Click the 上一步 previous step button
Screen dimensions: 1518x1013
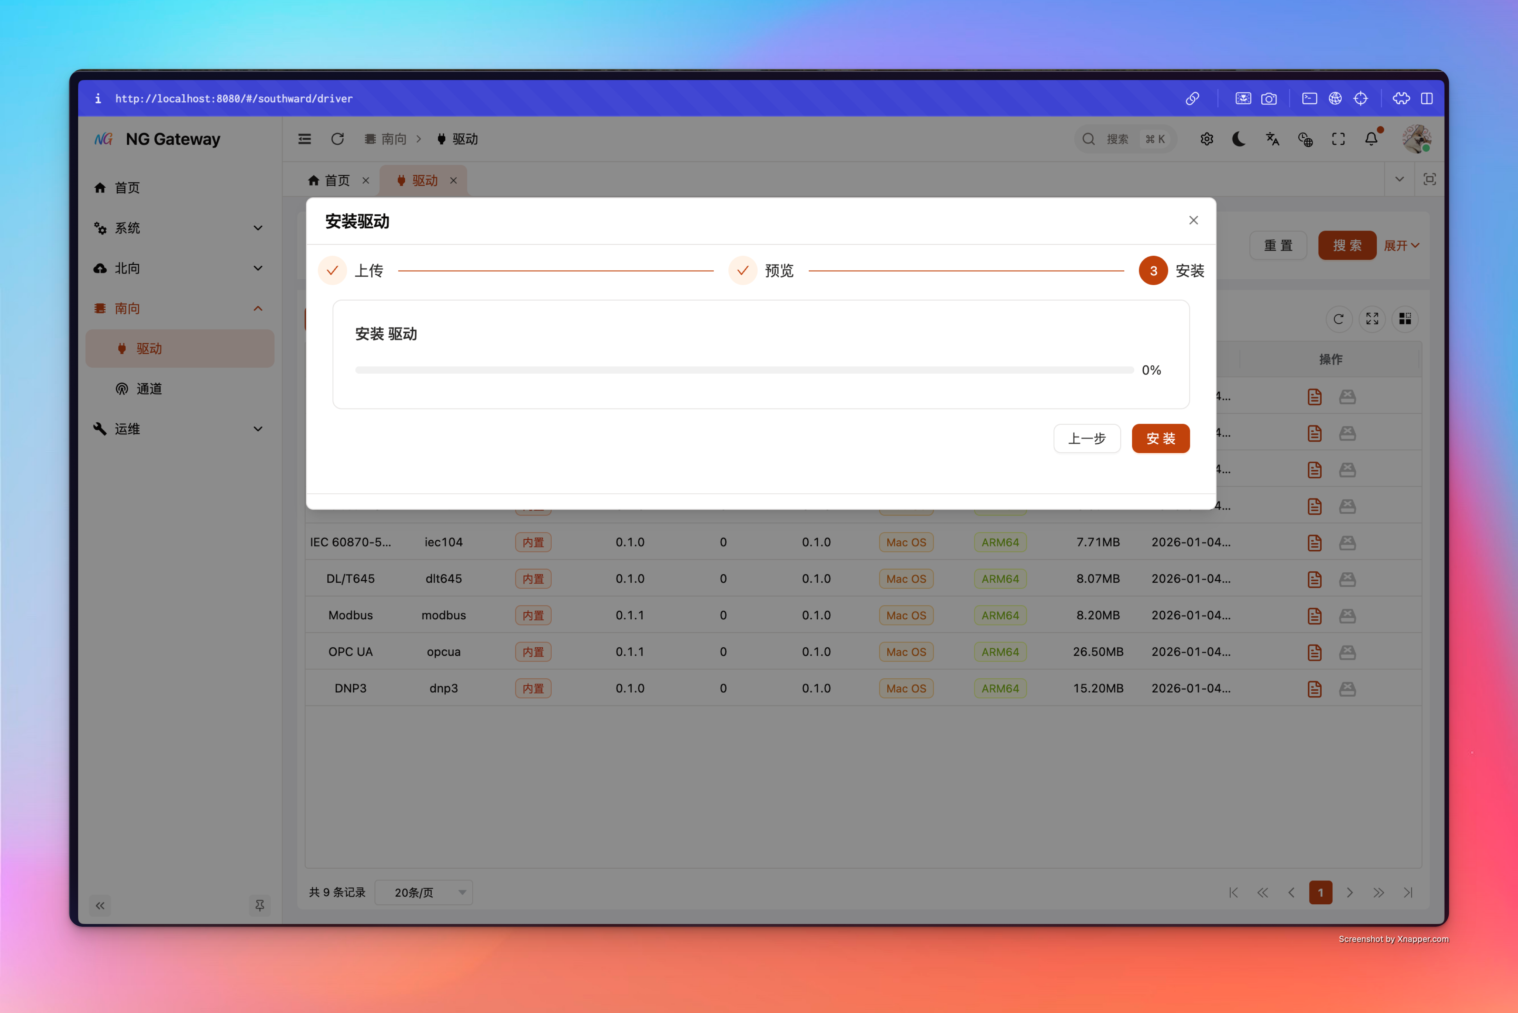(1086, 439)
